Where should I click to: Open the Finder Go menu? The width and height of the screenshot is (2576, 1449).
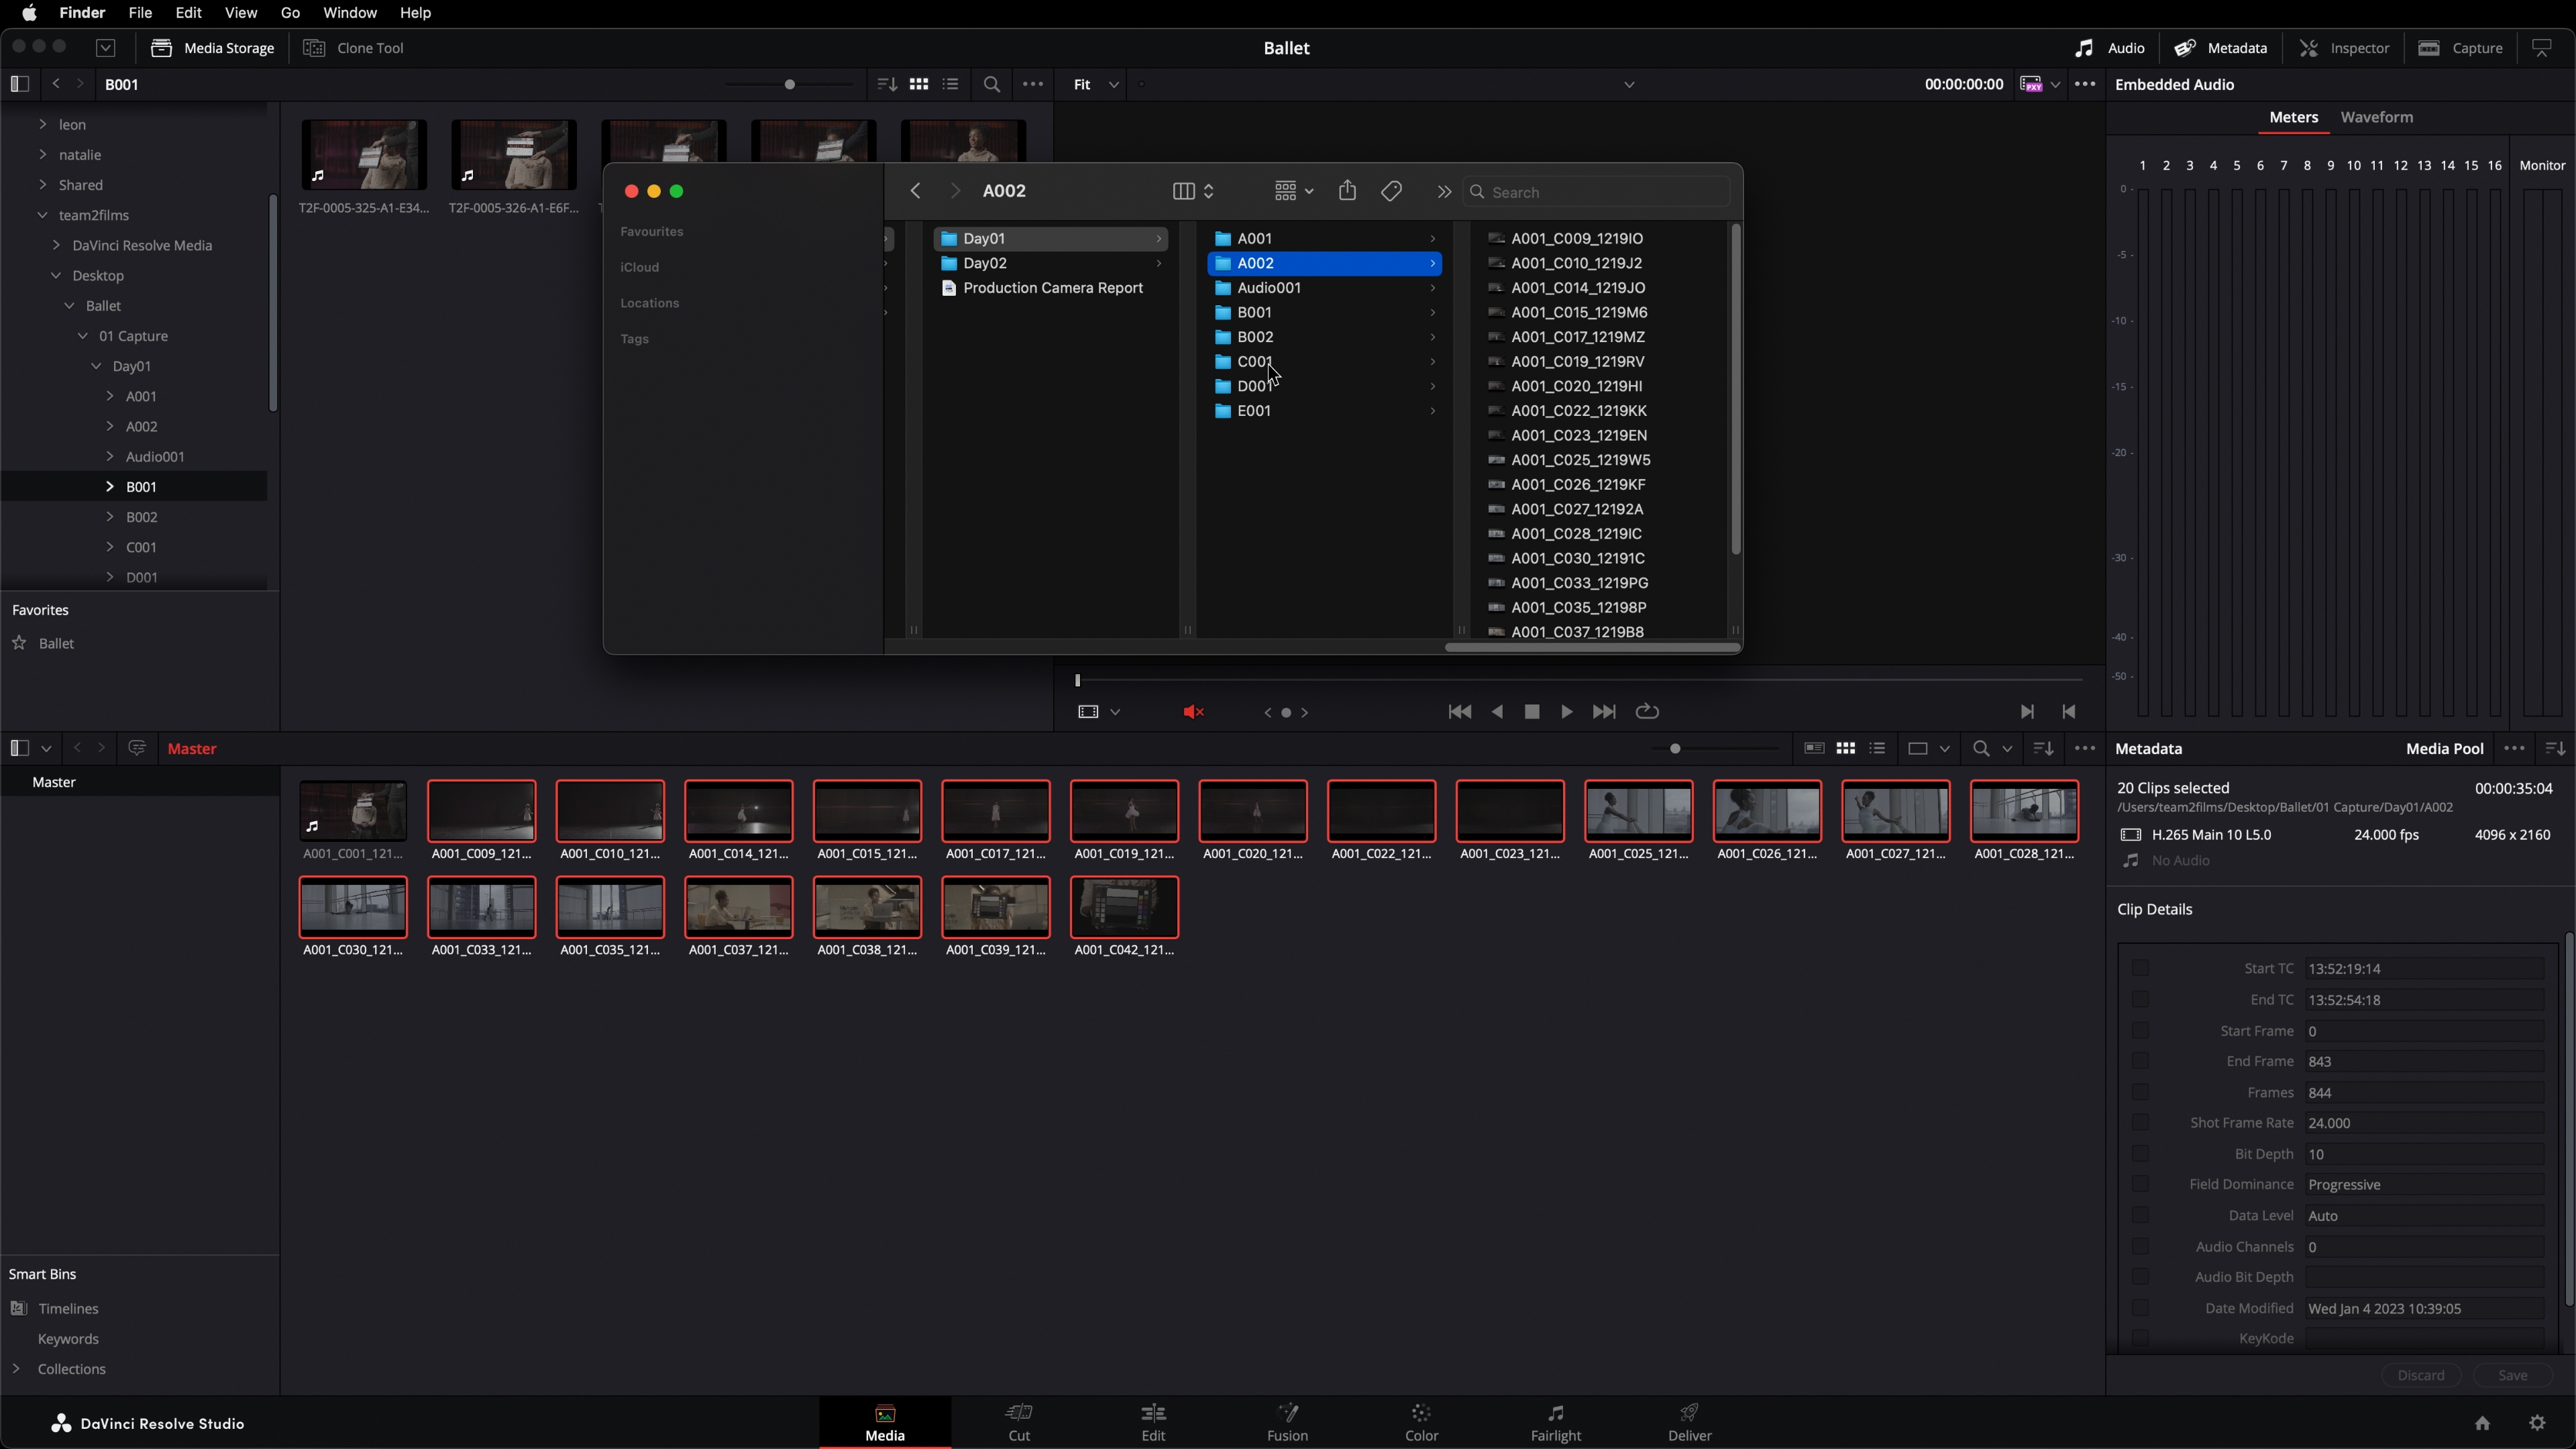coord(290,13)
